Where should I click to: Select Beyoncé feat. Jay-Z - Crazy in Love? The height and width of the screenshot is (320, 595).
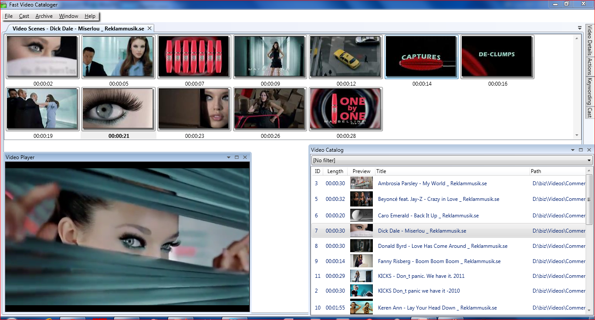(449, 199)
